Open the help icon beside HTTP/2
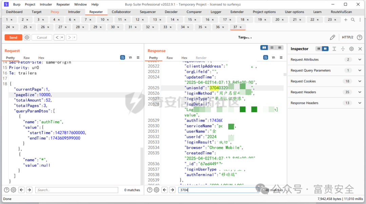 [360, 37]
